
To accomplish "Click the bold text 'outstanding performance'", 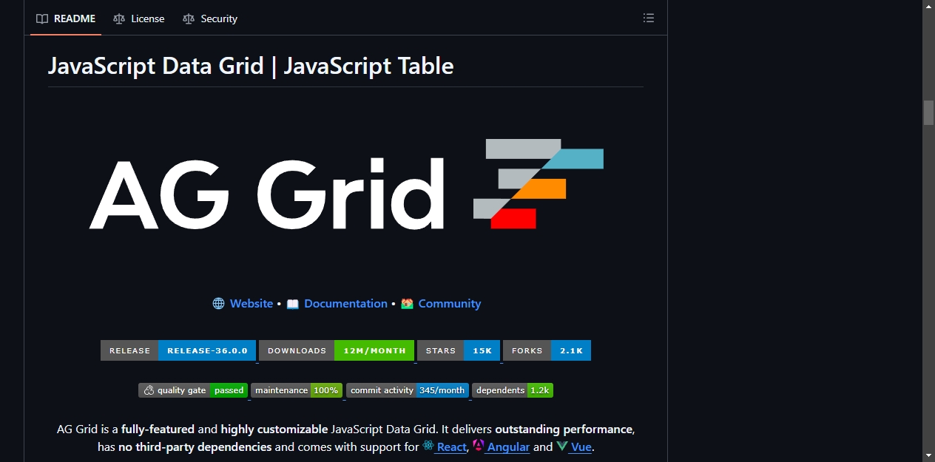I will [564, 429].
